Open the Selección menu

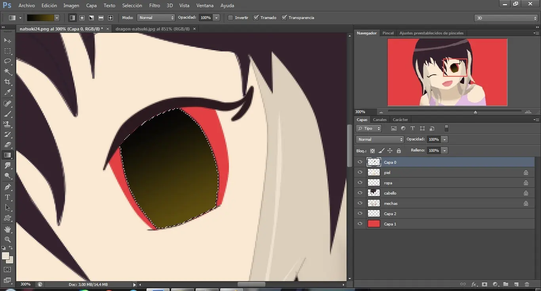(132, 6)
